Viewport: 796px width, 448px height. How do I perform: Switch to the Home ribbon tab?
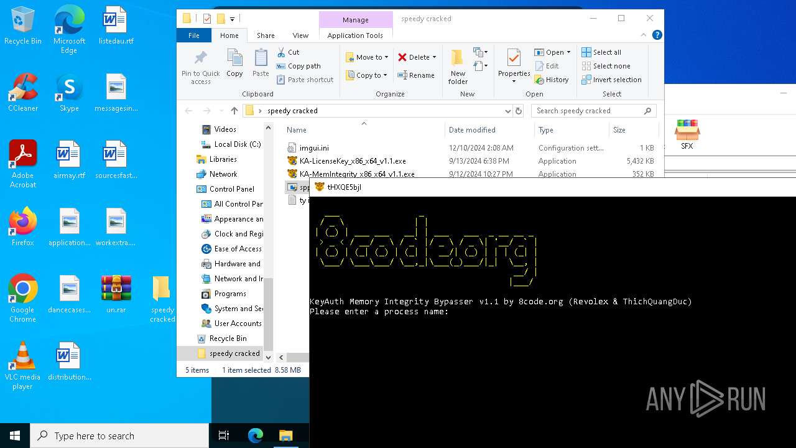(x=229, y=35)
